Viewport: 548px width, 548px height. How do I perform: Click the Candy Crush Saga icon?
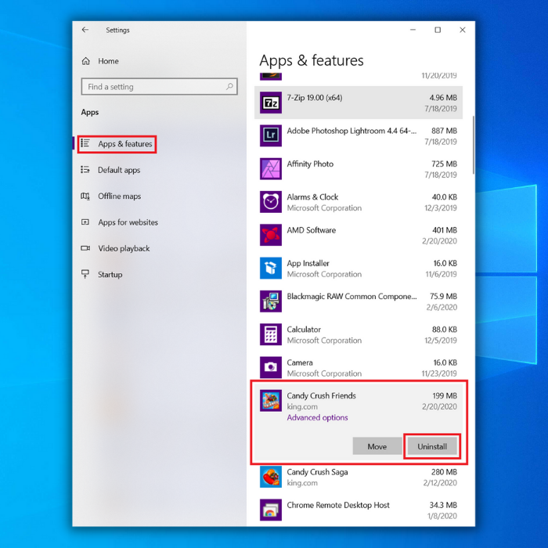pos(271,477)
